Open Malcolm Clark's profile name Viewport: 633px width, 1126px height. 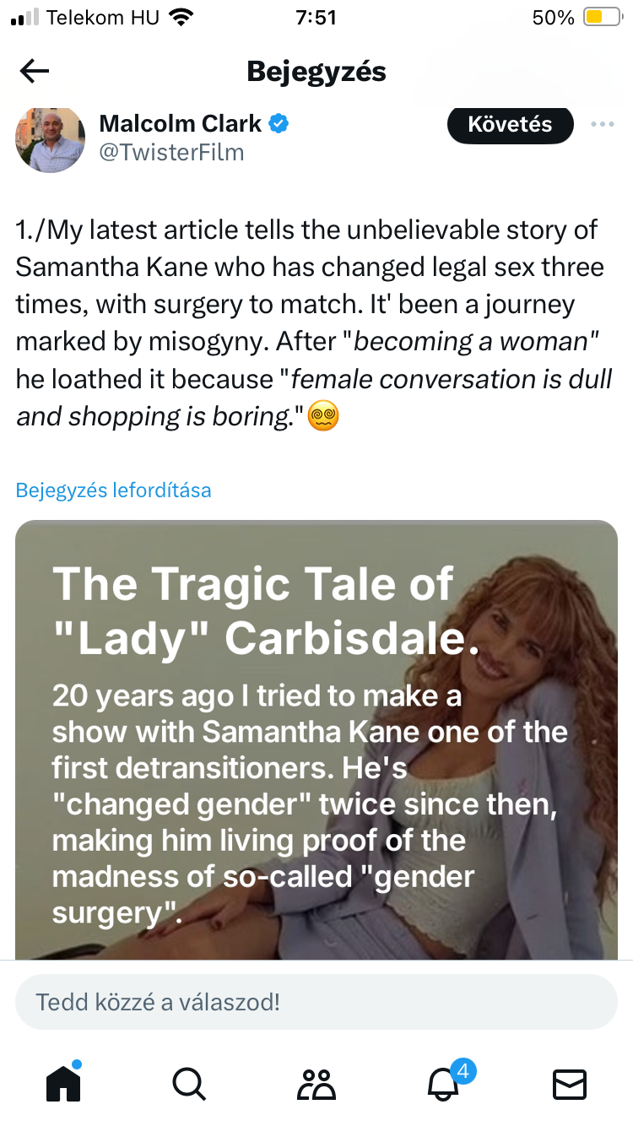point(180,124)
